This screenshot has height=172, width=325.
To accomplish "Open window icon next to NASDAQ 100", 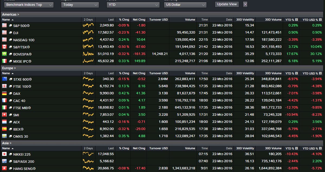I will [10, 40].
